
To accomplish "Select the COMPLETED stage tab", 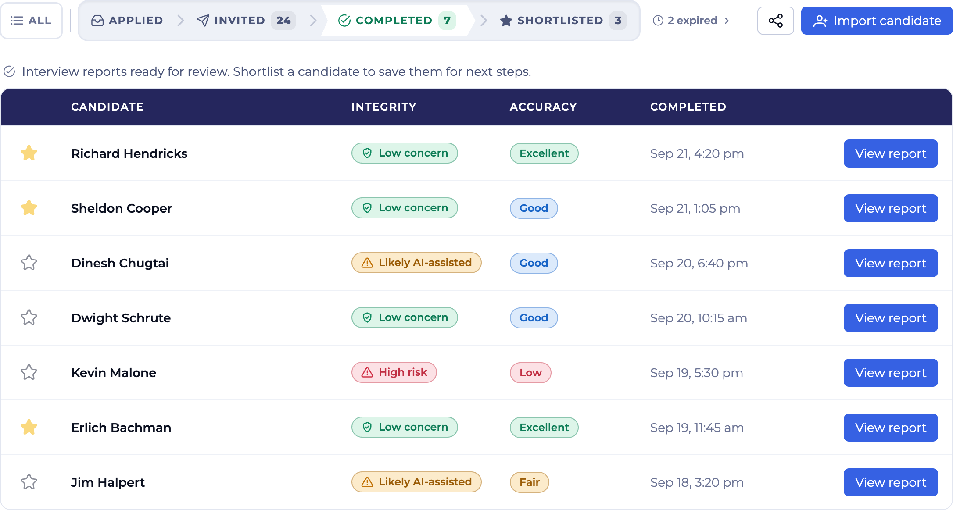I will [397, 21].
